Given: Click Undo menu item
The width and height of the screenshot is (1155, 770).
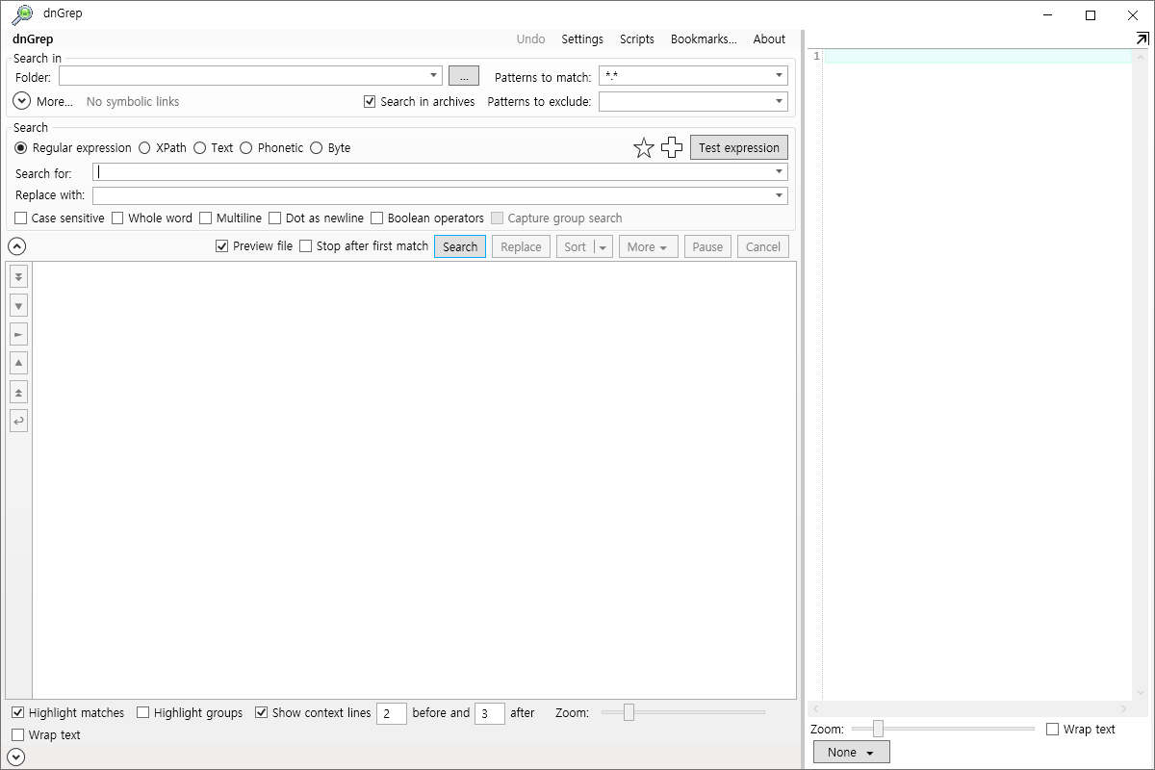Looking at the screenshot, I should (530, 39).
